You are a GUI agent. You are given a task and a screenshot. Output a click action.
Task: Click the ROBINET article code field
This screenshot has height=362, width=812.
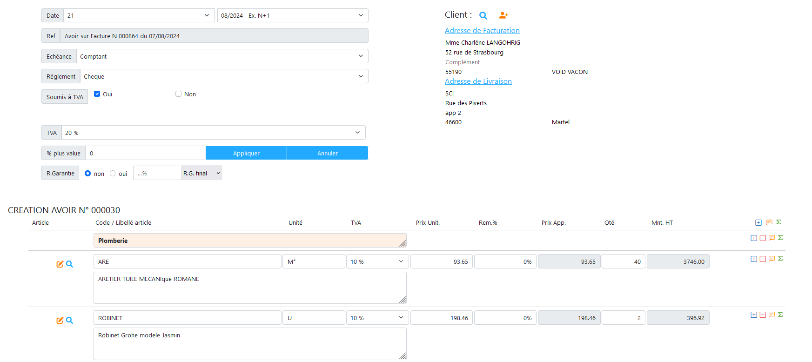coord(188,318)
